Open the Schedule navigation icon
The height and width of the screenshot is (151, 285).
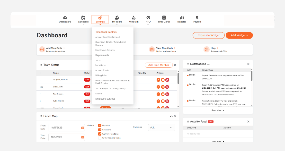83,18
